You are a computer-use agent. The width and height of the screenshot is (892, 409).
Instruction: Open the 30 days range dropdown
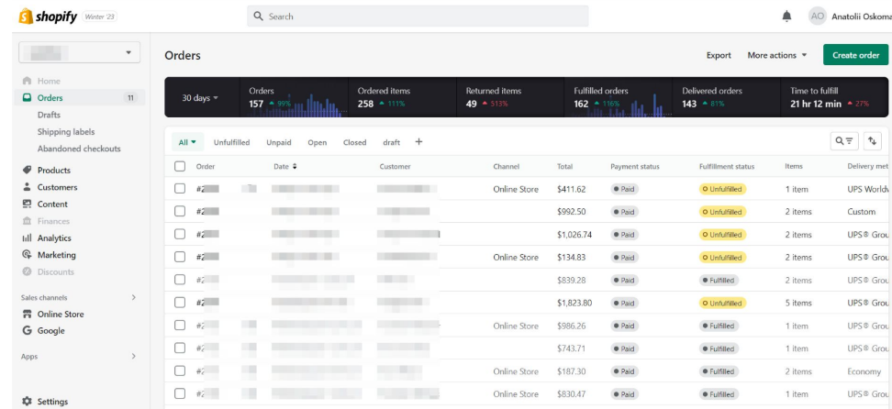(200, 98)
